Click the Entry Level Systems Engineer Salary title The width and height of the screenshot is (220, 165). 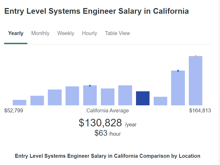tap(96, 11)
